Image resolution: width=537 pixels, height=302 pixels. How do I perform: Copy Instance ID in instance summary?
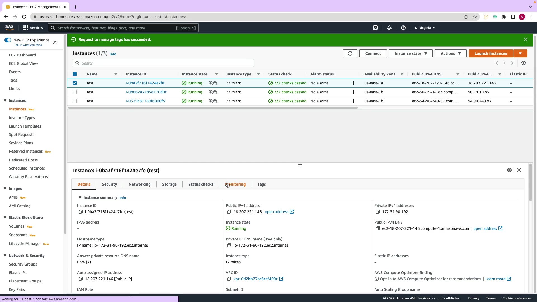point(81,212)
